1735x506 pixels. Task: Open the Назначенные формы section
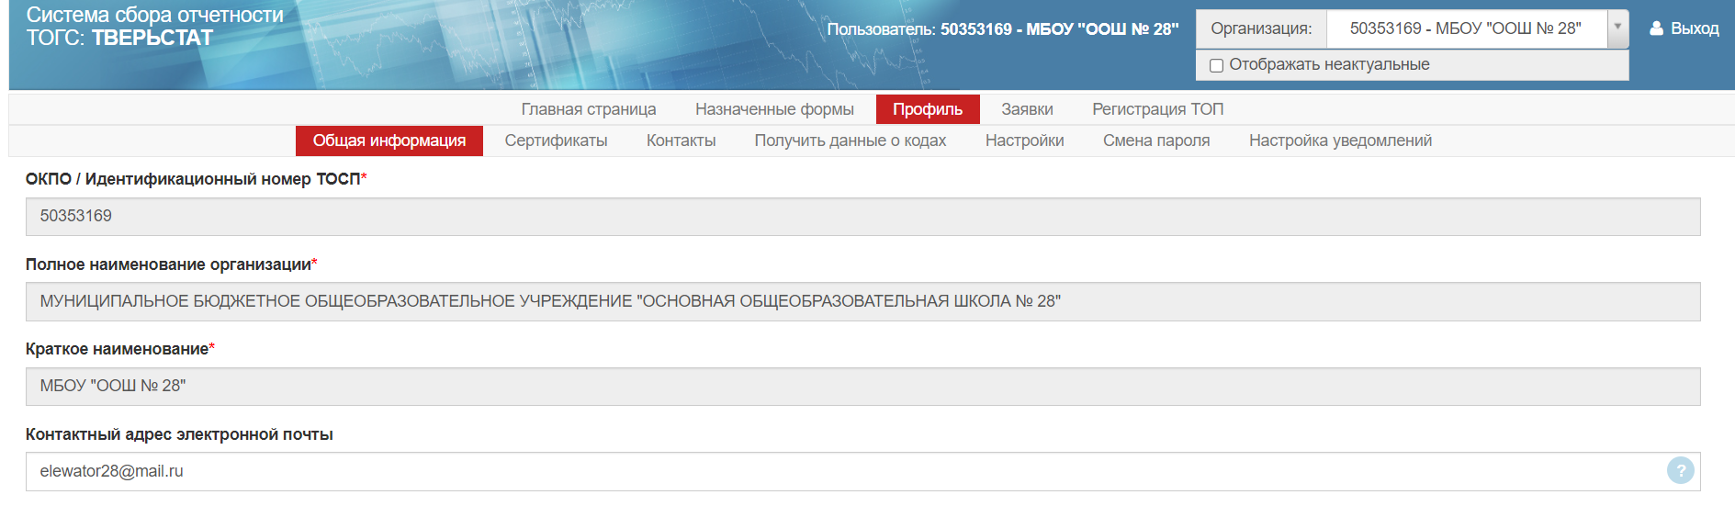click(x=774, y=109)
